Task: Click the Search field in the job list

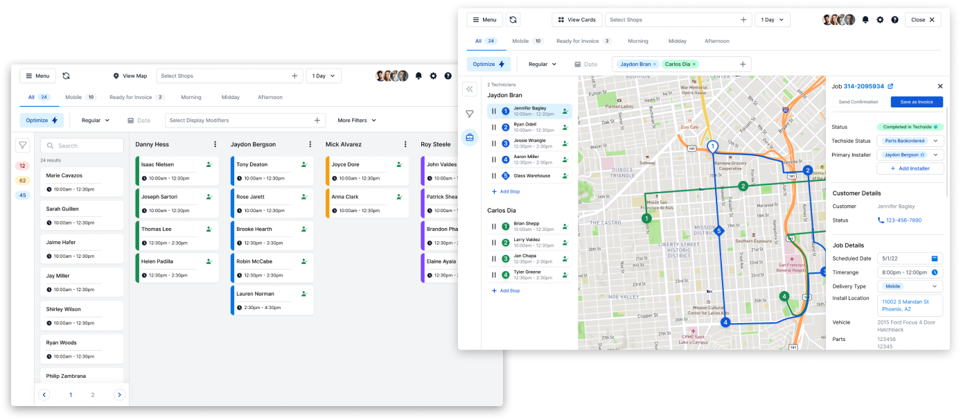Action: [82, 146]
